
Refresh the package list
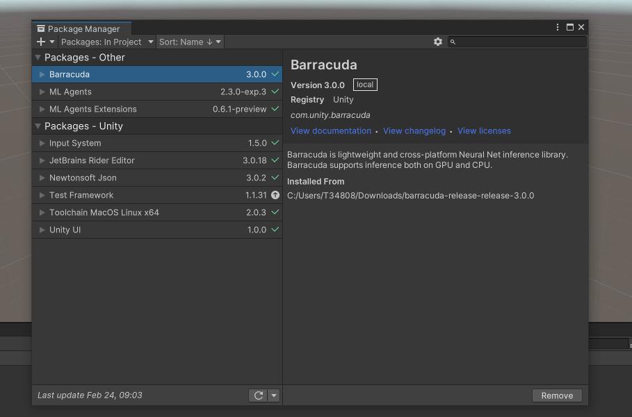pos(259,395)
